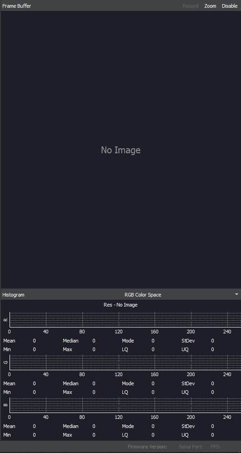Click the B channel StDev value
The height and width of the screenshot is (453, 241).
point(212,426)
